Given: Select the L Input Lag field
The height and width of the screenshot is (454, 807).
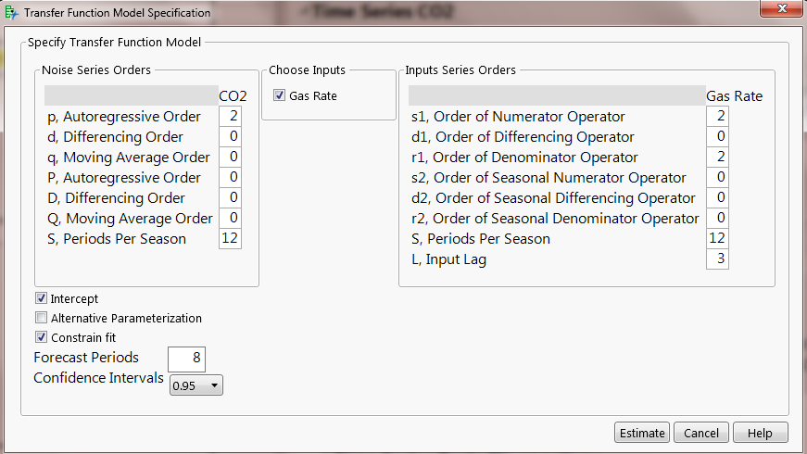Looking at the screenshot, I should click(x=717, y=259).
